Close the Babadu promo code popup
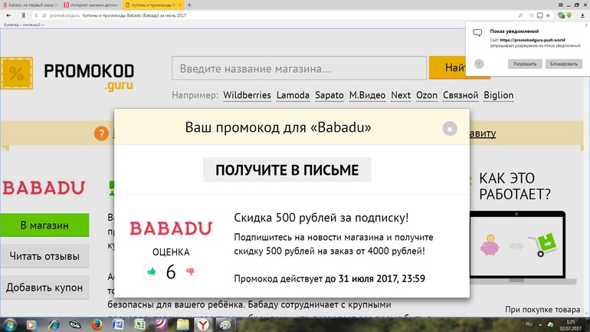This screenshot has width=590, height=332. point(450,128)
